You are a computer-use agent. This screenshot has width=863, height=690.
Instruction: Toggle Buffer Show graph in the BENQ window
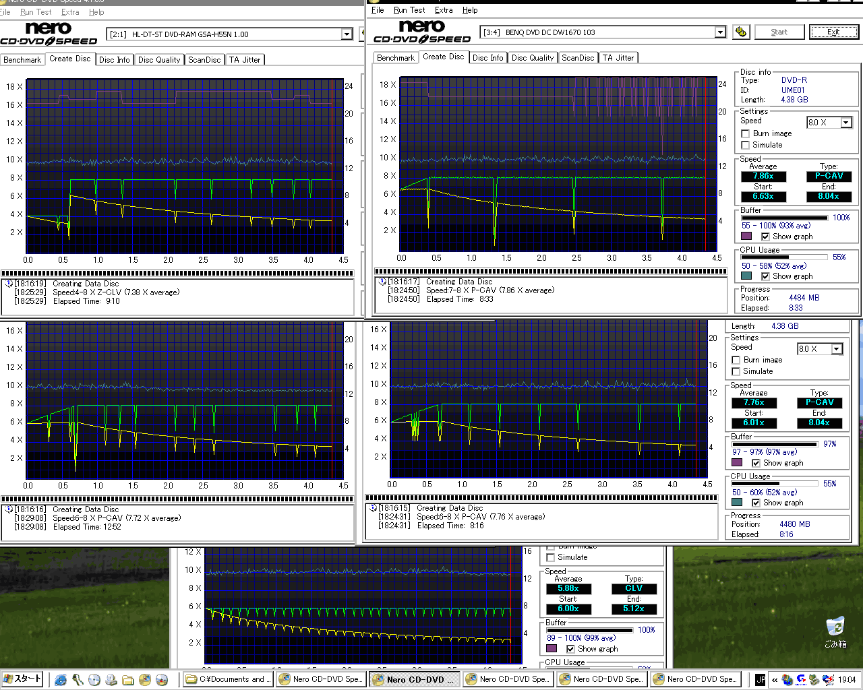765,237
